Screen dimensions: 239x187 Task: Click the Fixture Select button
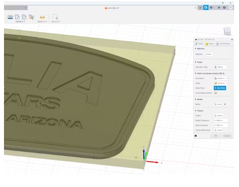(x=218, y=116)
